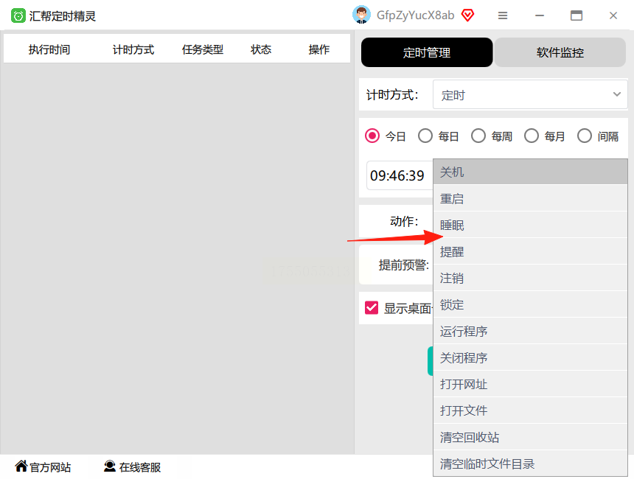The width and height of the screenshot is (634, 479).
Task: Click the username GfpZyYucX8ab
Action: [x=415, y=15]
